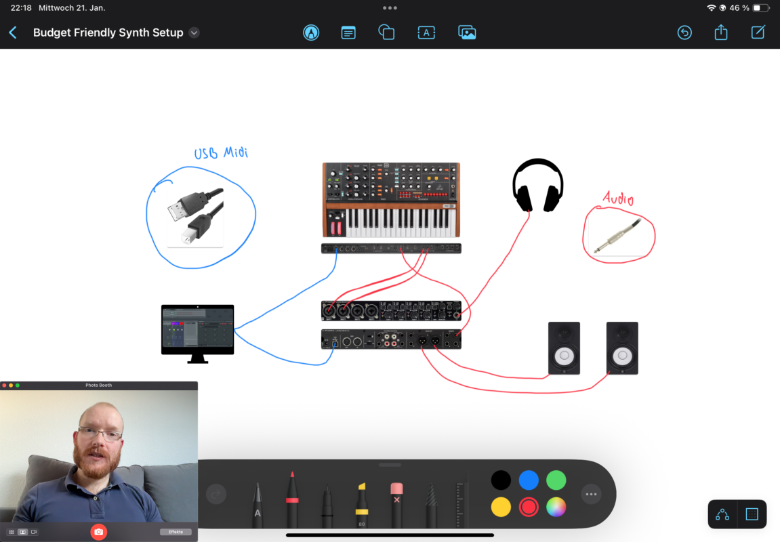Switch Photo Booth to video recording mode

(35, 532)
